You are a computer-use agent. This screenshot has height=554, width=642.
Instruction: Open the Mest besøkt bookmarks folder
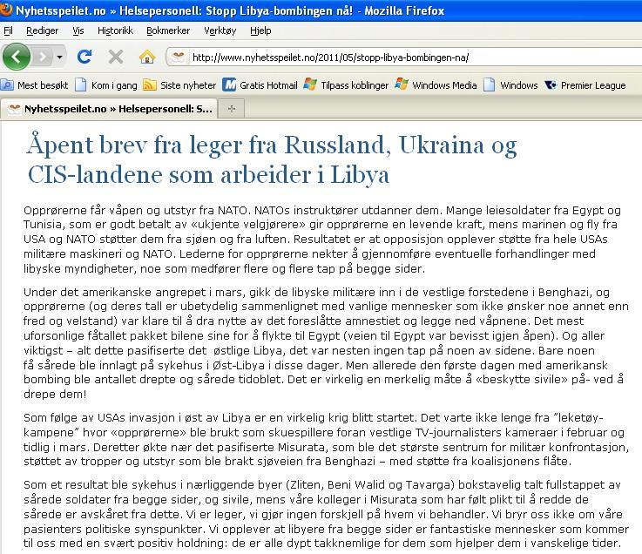point(35,85)
